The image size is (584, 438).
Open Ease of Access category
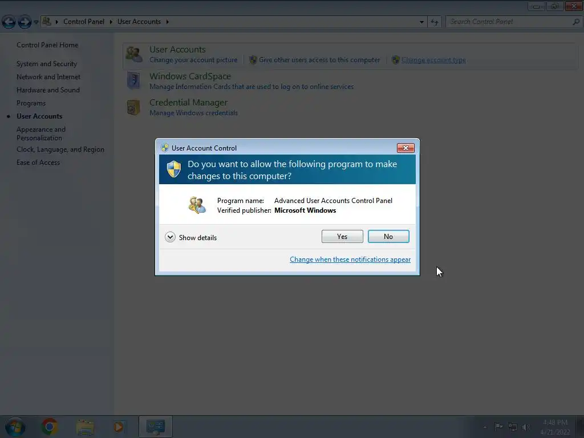(38, 163)
